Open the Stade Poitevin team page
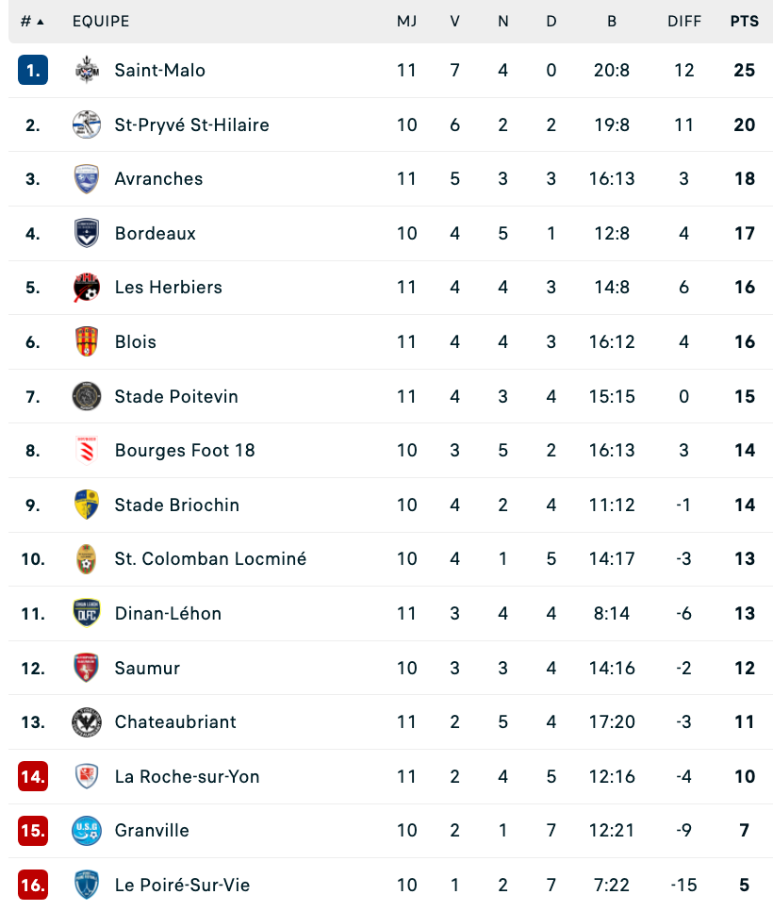The height and width of the screenshot is (911, 773). [176, 396]
